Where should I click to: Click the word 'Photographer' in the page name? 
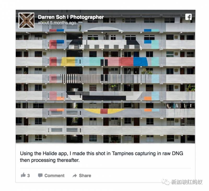coord(87,17)
